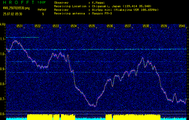Select the 0532 time marker

point(38,26)
